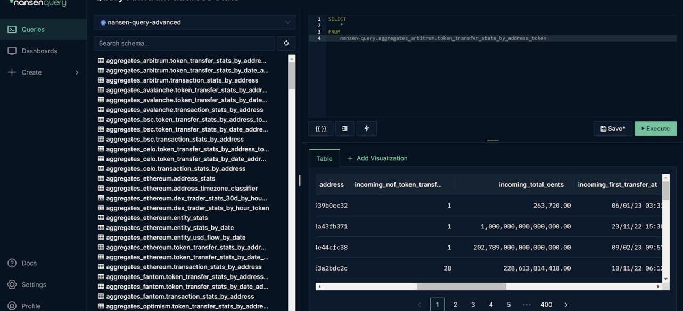The width and height of the screenshot is (683, 311).
Task: Select aggregates_ethereum.address_timezone_classifier table
Action: click(x=178, y=188)
